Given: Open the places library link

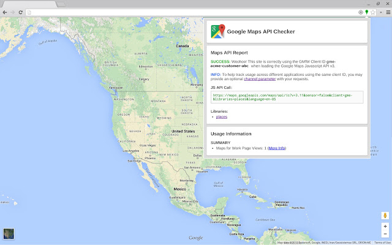Looking at the screenshot, I should (x=222, y=117).
